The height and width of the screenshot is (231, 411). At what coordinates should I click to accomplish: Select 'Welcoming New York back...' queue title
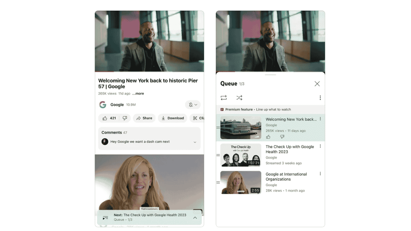[291, 119]
